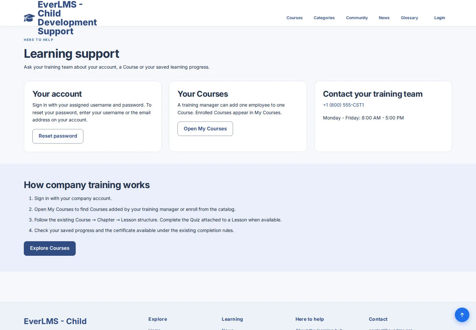Open the Categories navigation item
This screenshot has width=476, height=330.
(324, 18)
